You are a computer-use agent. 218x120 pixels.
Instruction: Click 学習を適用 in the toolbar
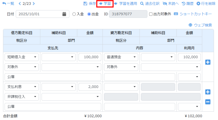125,4
